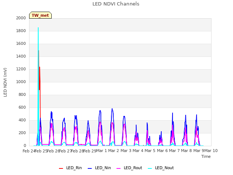Click the Mar 2 x-axis date label

click(x=114, y=151)
